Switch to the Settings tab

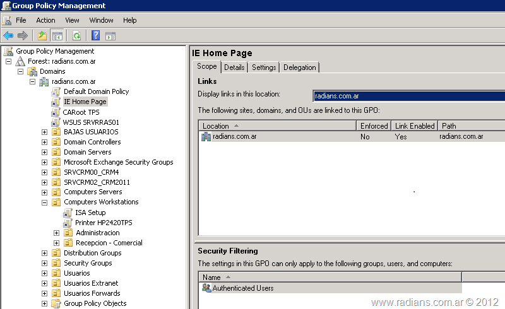pyautogui.click(x=264, y=67)
